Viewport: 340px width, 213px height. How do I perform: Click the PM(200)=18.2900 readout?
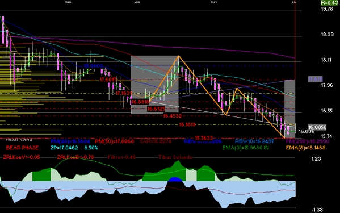point(308,141)
